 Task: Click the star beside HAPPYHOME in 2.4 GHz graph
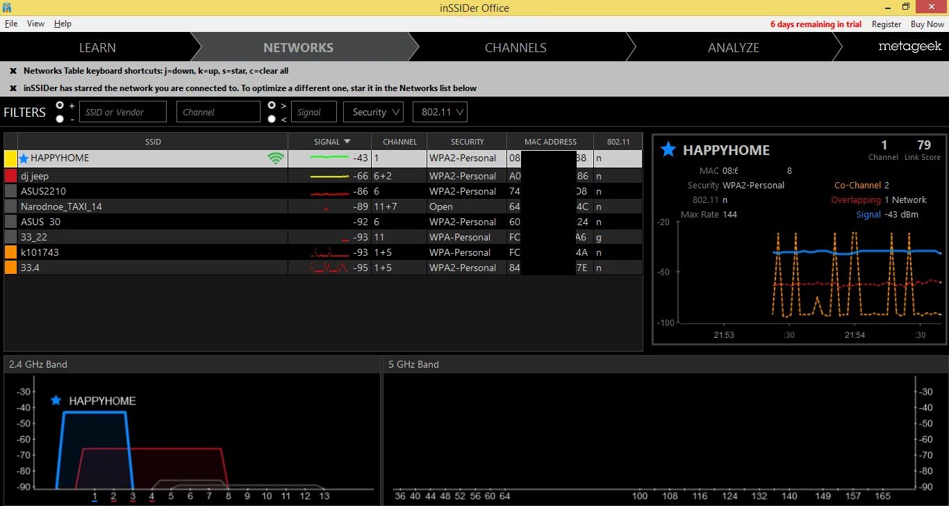click(56, 400)
